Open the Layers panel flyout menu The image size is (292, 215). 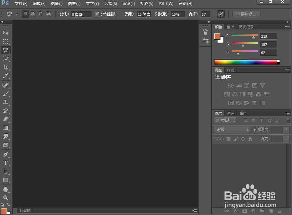(287, 113)
